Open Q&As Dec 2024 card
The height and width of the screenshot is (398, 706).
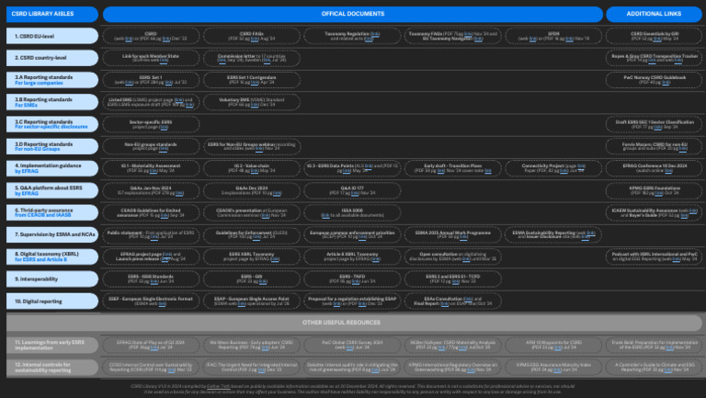coord(252,190)
